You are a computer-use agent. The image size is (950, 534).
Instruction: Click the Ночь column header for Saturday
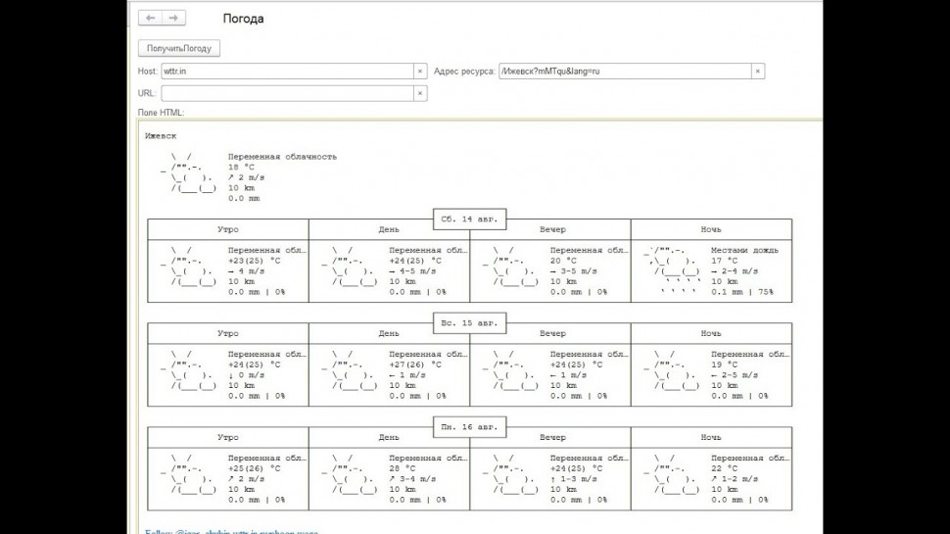(711, 229)
